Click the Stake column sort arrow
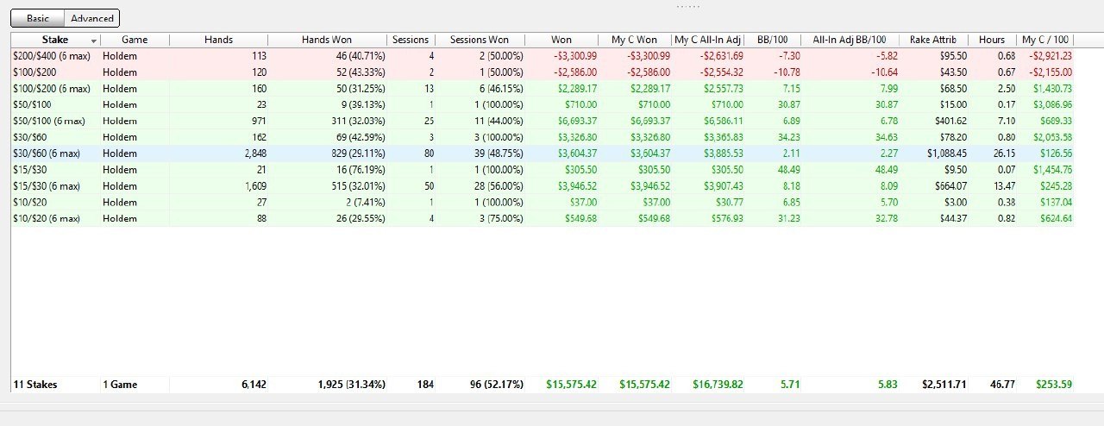Screen dimensions: 1104x426 93,41
